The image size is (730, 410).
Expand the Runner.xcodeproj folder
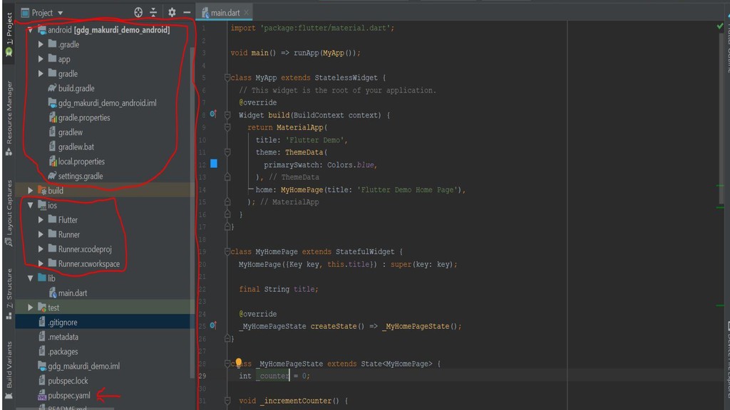click(41, 249)
